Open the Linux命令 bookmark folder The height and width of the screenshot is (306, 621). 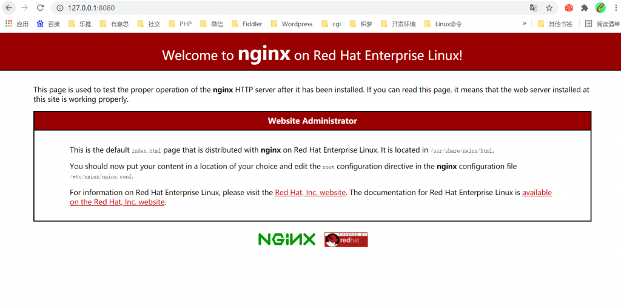pos(443,24)
